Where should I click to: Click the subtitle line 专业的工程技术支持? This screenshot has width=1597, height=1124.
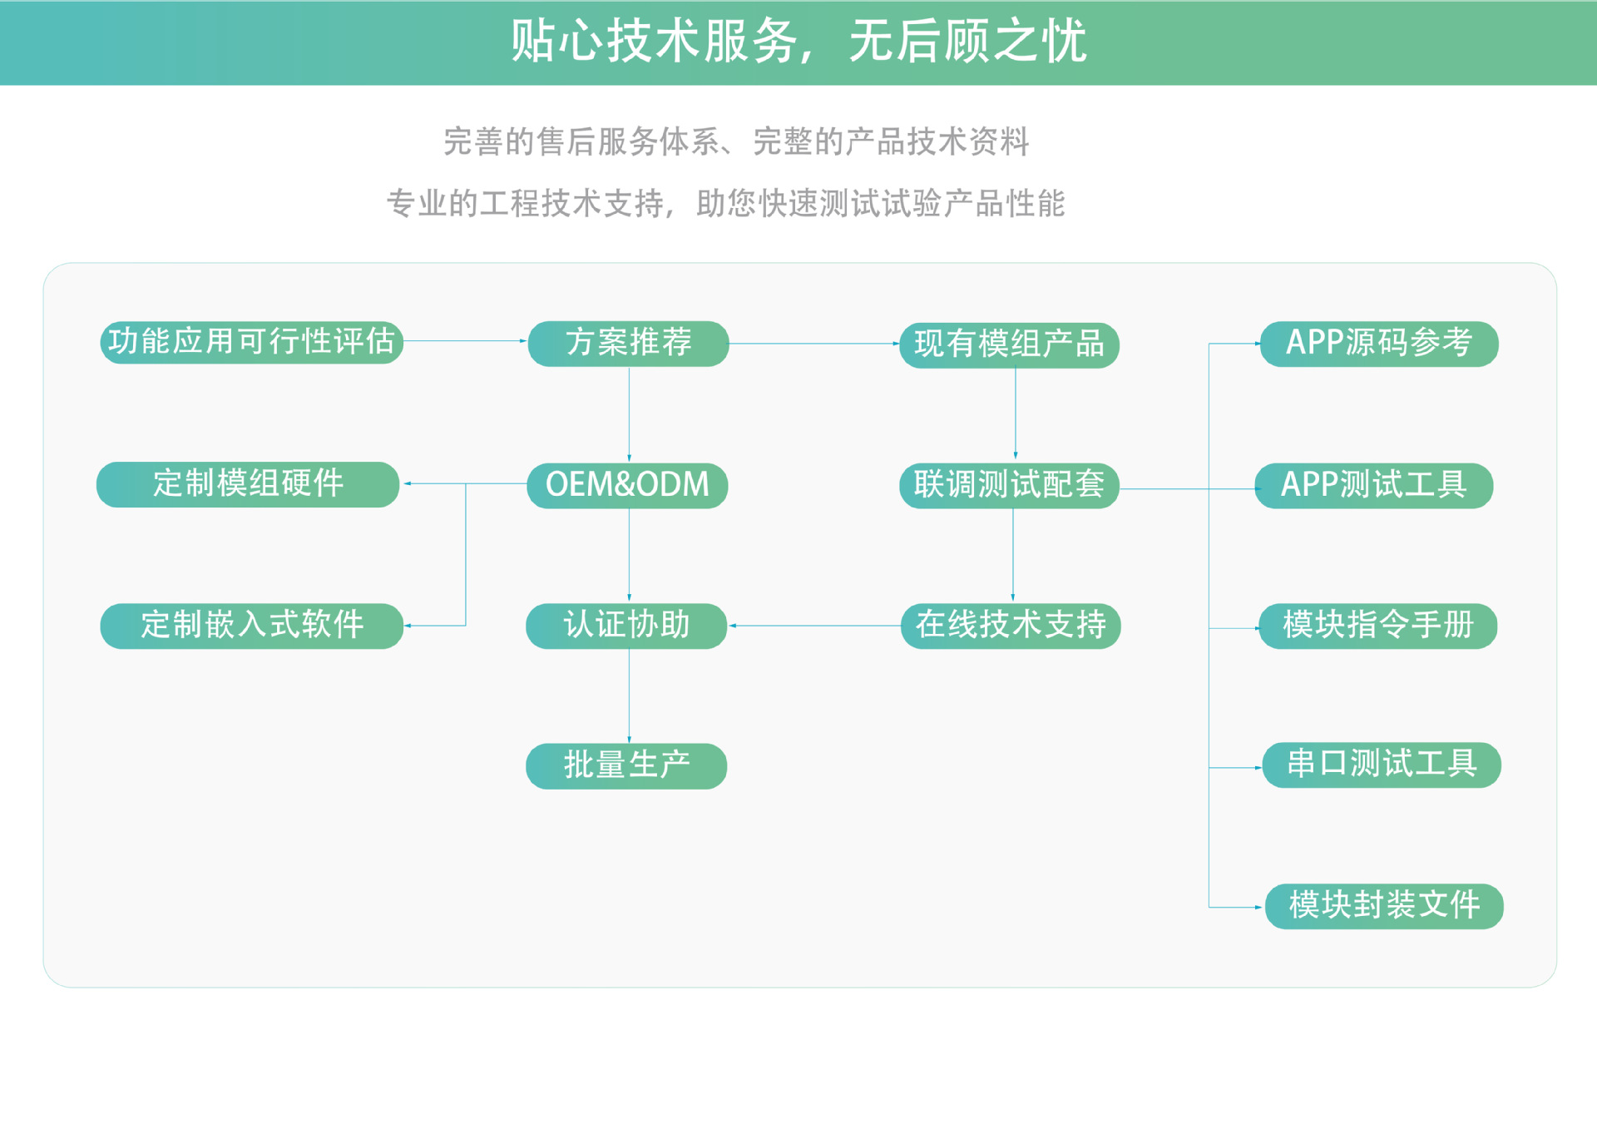(x=725, y=203)
